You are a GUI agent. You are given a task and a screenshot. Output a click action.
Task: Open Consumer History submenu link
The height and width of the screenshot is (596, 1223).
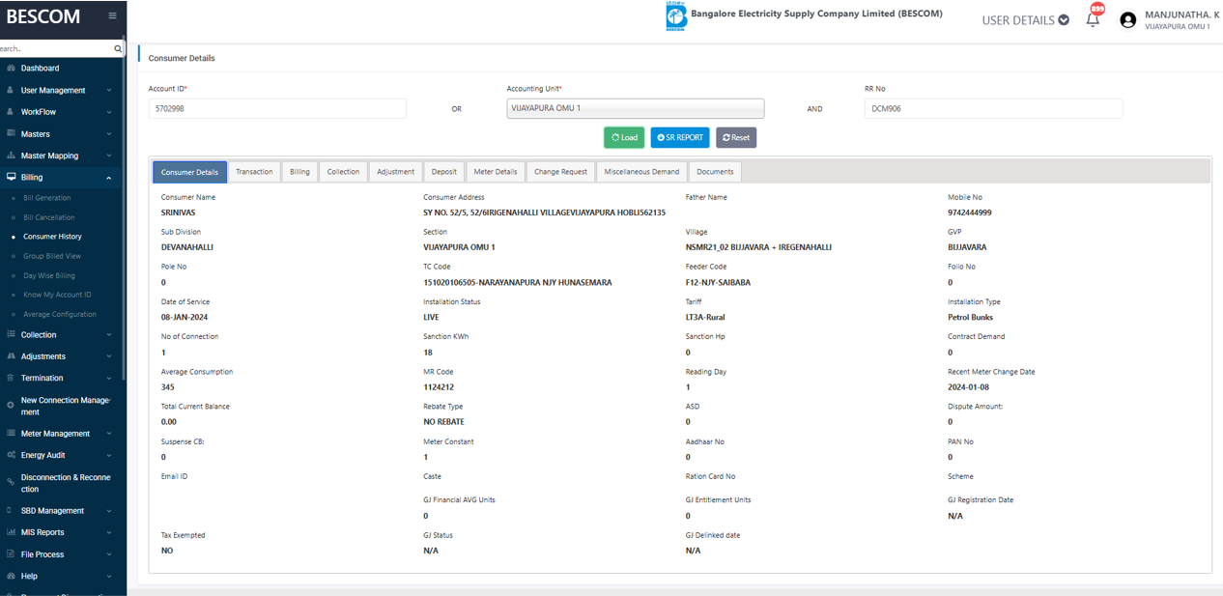[53, 237]
